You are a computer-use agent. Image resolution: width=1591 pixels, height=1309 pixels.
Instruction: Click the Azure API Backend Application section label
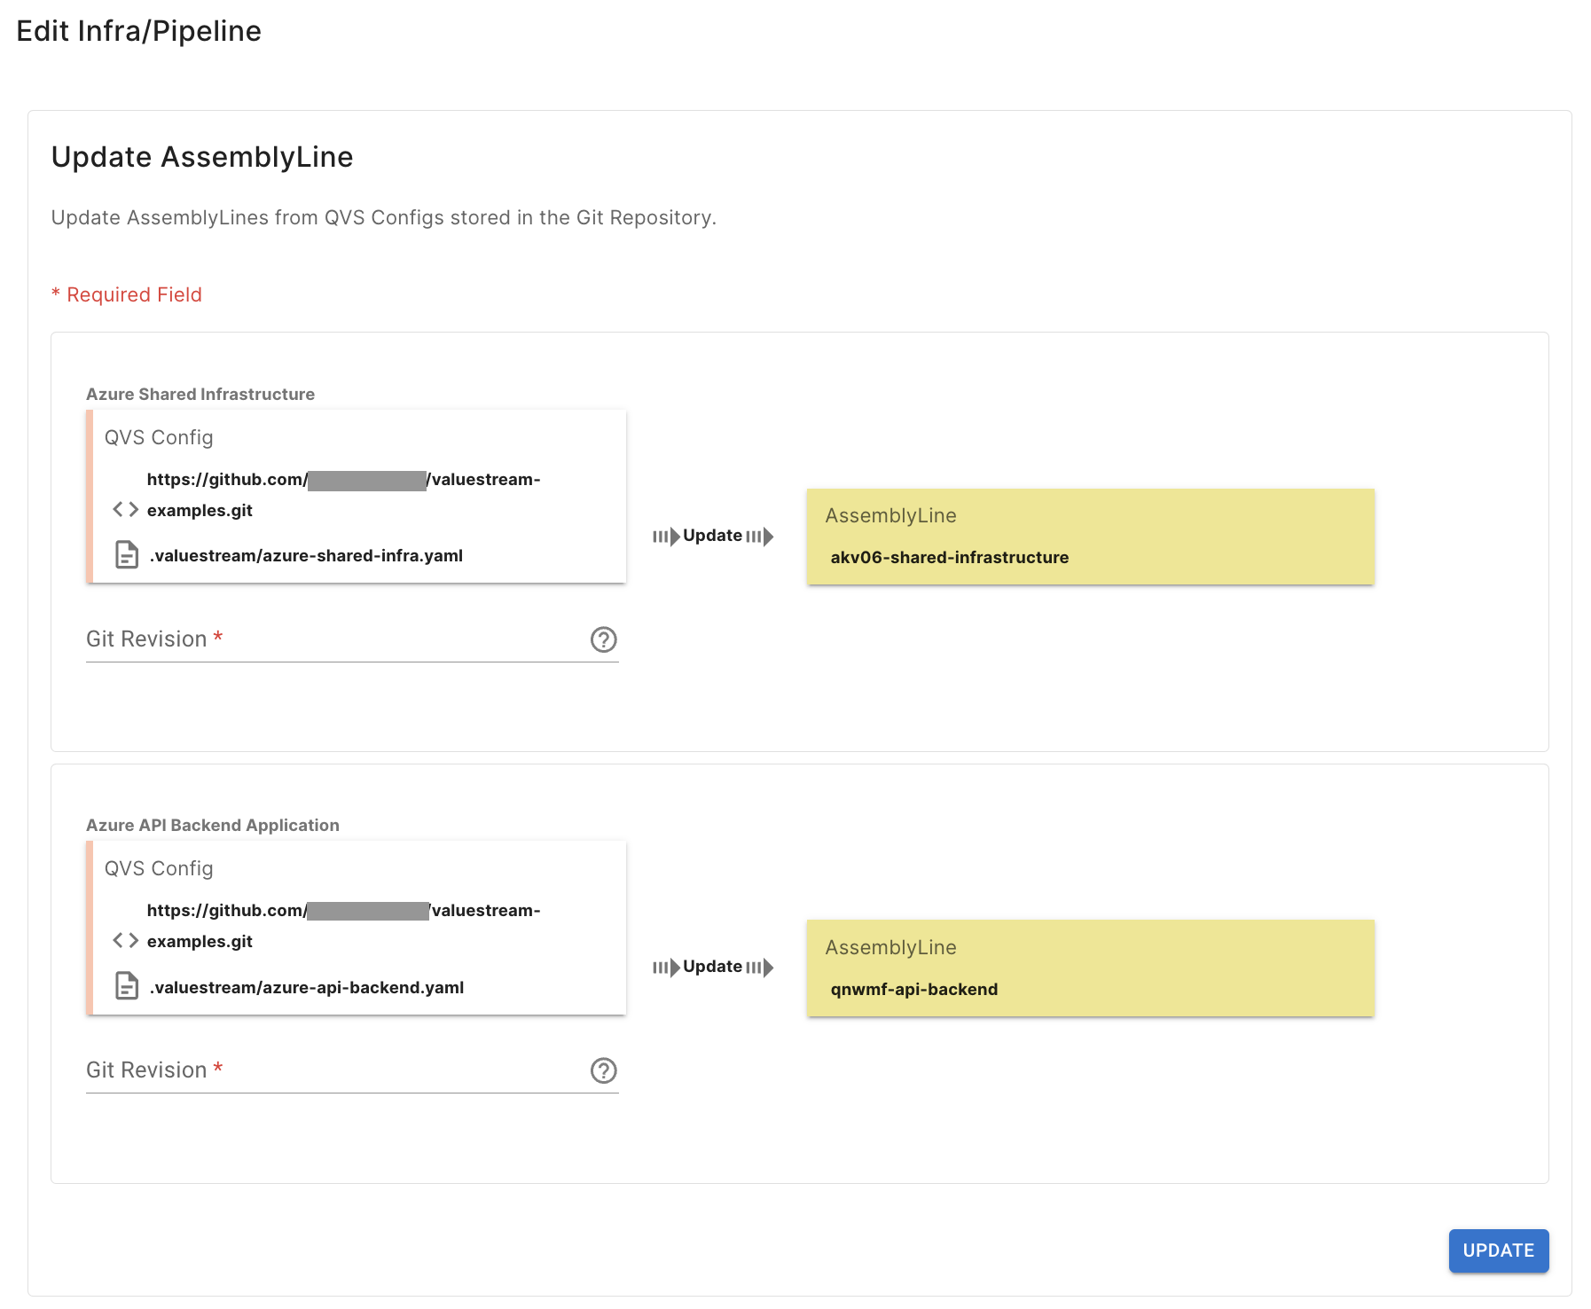point(213,825)
